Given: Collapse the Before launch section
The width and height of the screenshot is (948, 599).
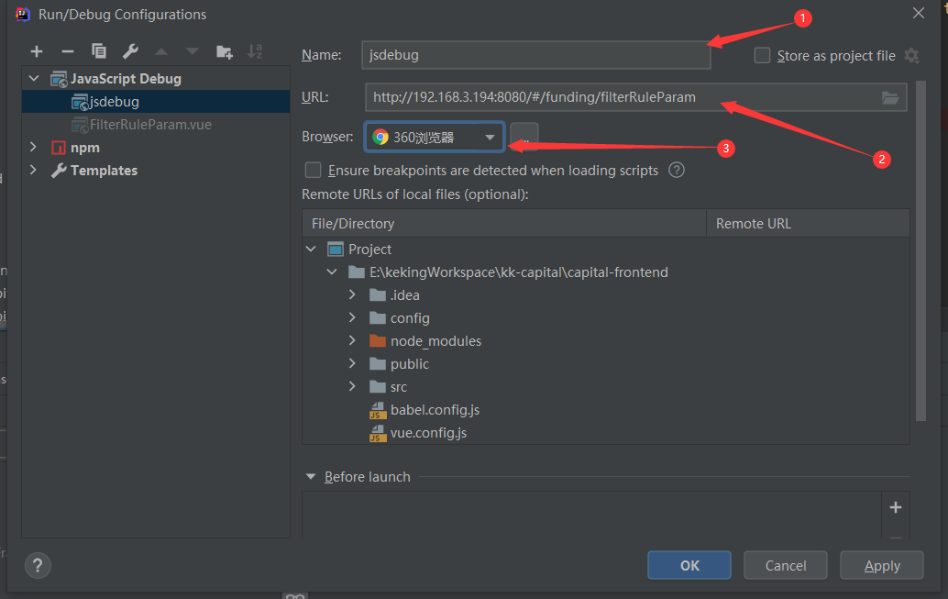Looking at the screenshot, I should click(310, 477).
